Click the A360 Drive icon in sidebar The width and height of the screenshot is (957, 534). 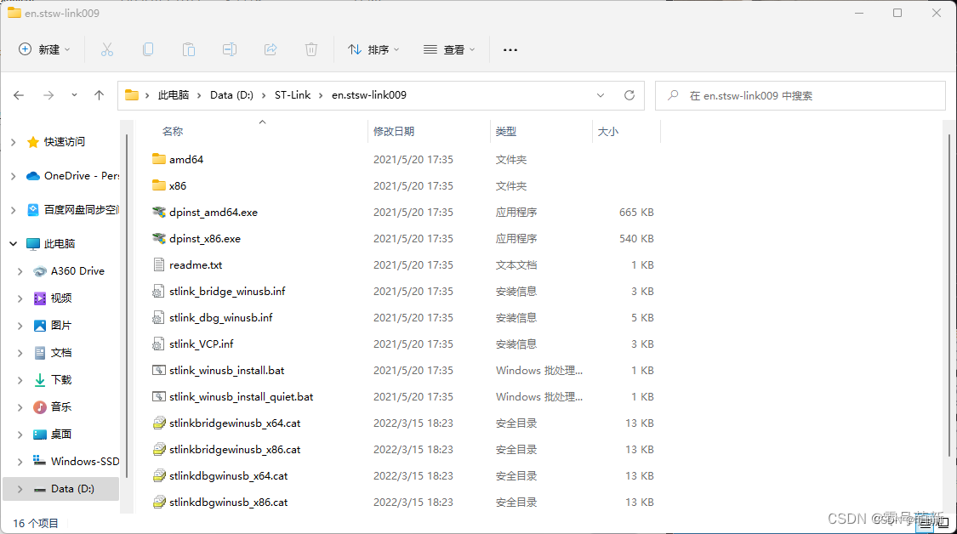pos(40,271)
